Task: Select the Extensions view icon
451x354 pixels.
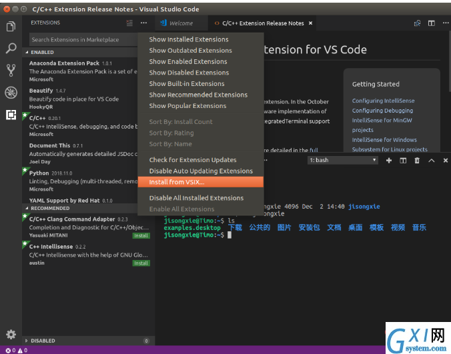Action: 11,115
